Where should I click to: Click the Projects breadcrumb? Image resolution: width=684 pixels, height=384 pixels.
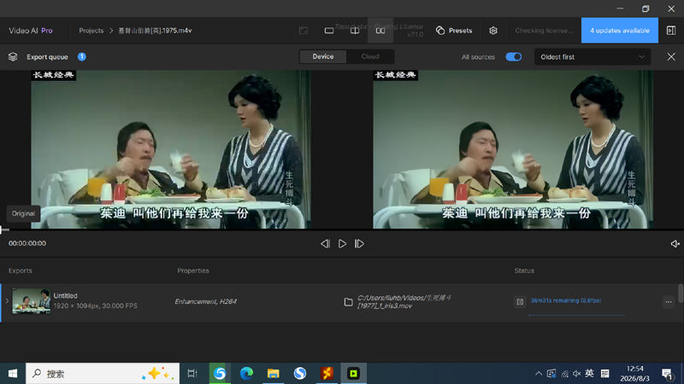pos(91,31)
